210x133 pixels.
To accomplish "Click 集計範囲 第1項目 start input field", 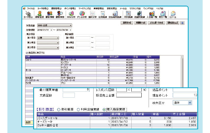I will 83,38.
